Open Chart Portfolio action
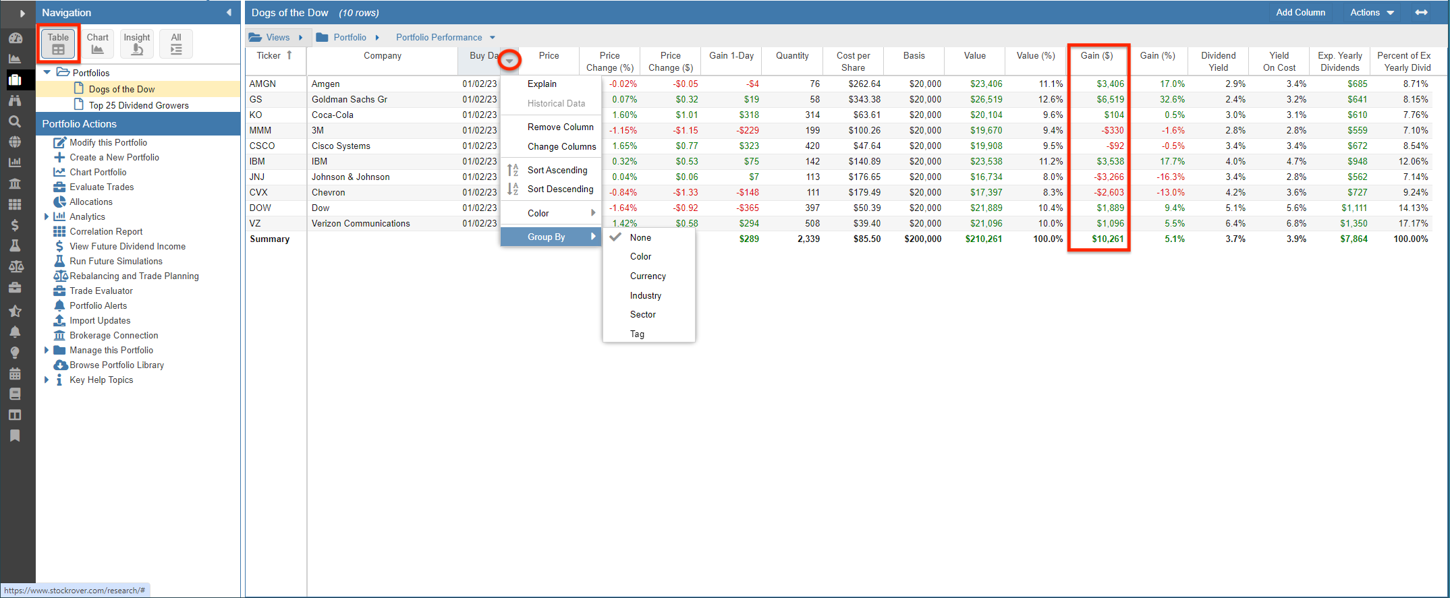 (x=98, y=172)
